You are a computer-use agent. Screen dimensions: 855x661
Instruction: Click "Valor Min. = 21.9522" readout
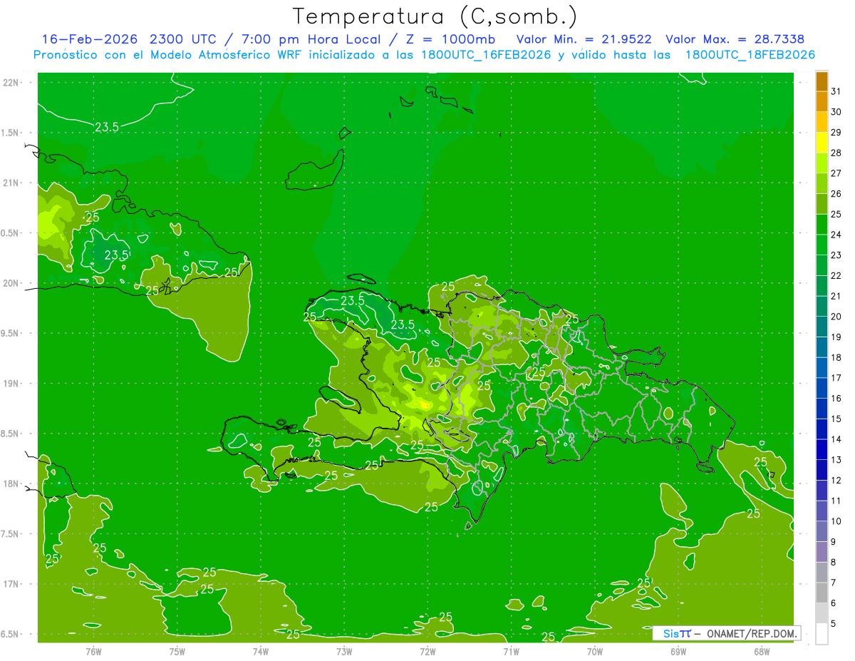coord(584,39)
